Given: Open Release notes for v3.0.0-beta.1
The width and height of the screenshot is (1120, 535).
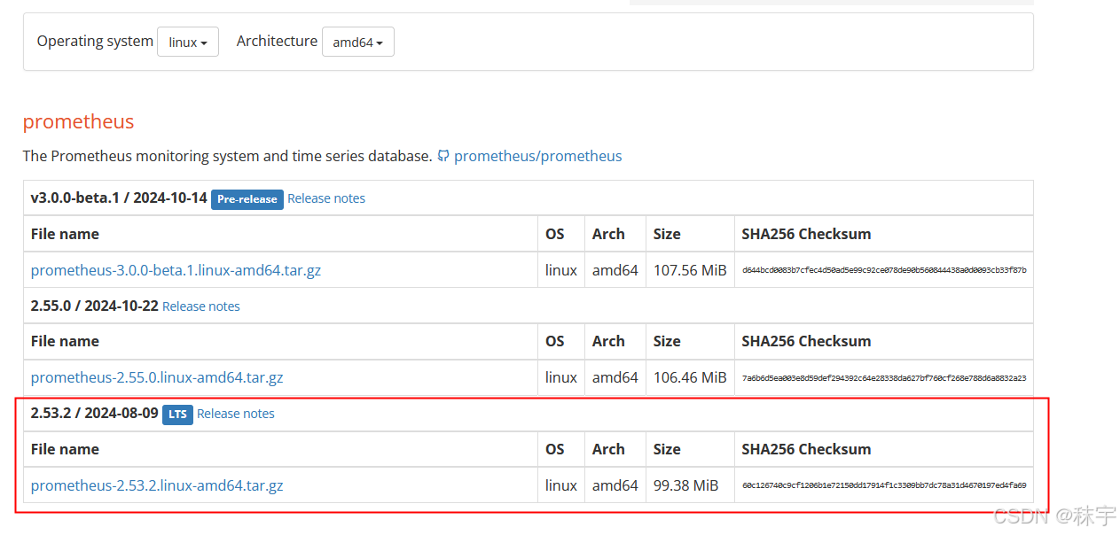Looking at the screenshot, I should tap(326, 198).
